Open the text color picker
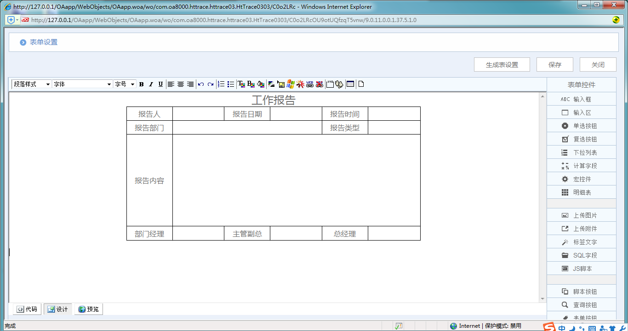Screen dimensions: 628x331 (x=241, y=84)
